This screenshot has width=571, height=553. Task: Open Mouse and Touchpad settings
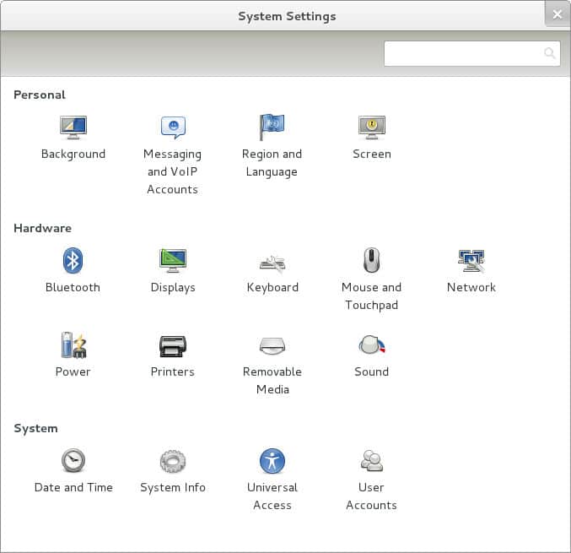(371, 261)
